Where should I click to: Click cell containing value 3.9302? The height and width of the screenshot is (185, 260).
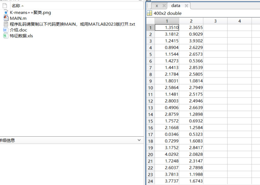point(191,41)
